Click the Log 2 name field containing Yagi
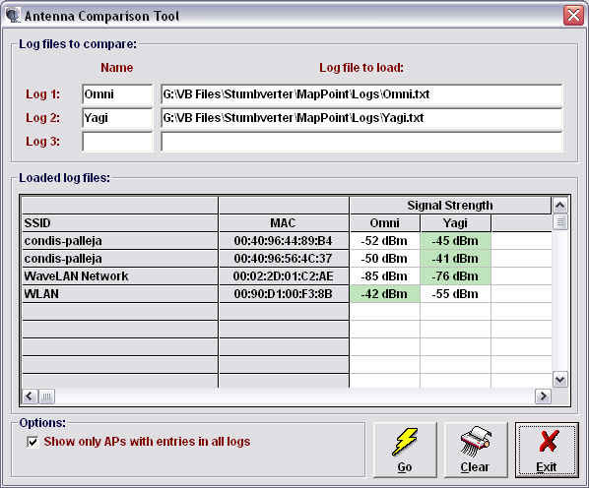 click(117, 118)
